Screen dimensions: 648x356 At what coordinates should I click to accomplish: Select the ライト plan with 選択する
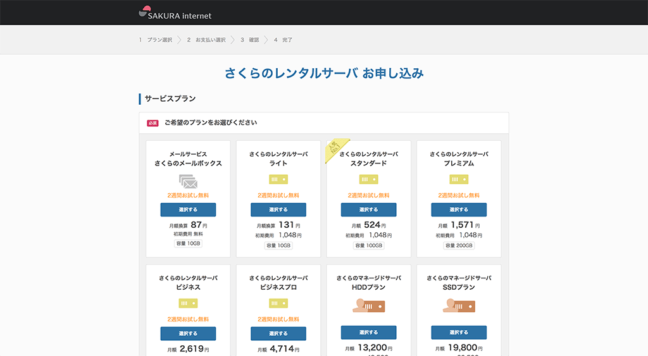(278, 210)
